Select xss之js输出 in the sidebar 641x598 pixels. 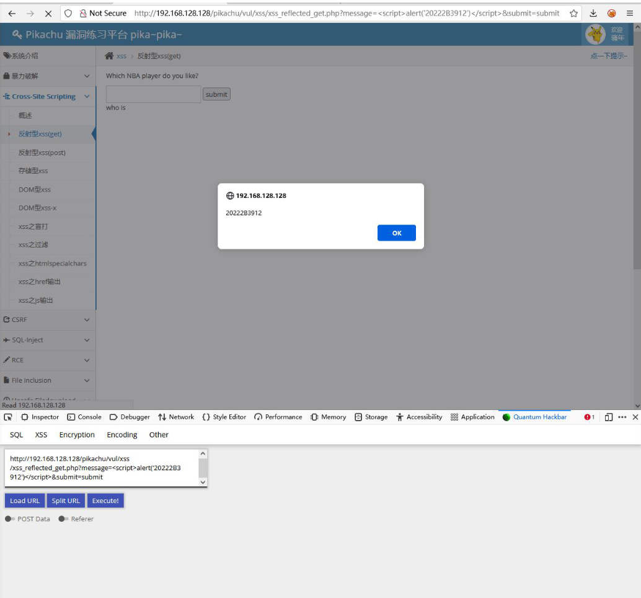point(35,300)
